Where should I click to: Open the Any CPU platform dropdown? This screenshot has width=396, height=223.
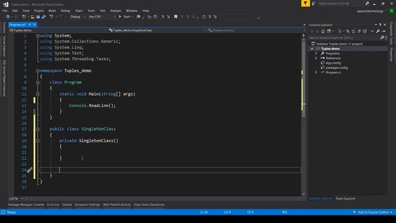point(101,17)
